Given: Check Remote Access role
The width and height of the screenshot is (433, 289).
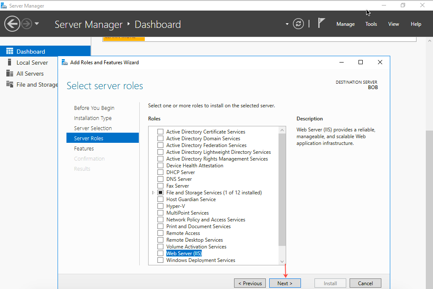Looking at the screenshot, I should point(160,233).
